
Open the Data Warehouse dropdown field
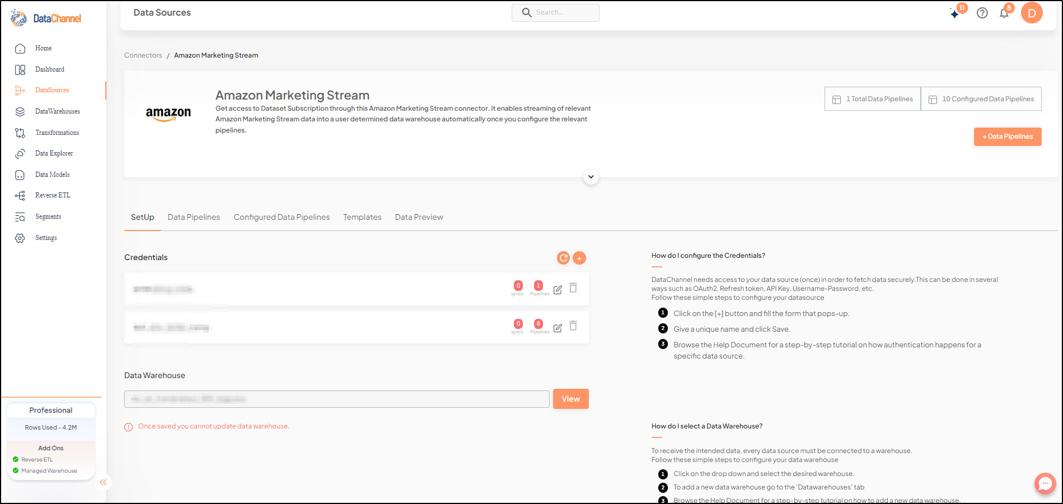click(336, 399)
